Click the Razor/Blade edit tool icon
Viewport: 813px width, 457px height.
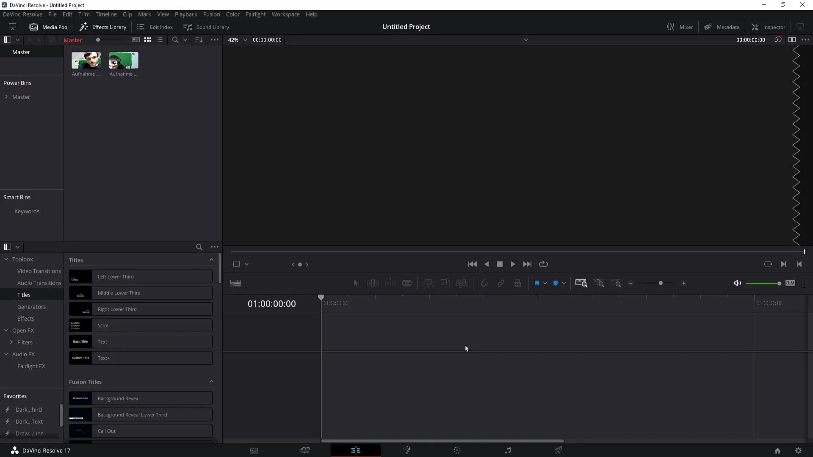click(x=408, y=283)
